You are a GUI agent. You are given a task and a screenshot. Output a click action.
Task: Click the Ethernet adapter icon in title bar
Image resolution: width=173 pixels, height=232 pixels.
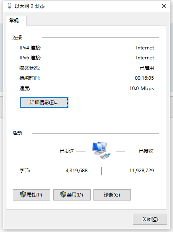pyautogui.click(x=10, y=6)
